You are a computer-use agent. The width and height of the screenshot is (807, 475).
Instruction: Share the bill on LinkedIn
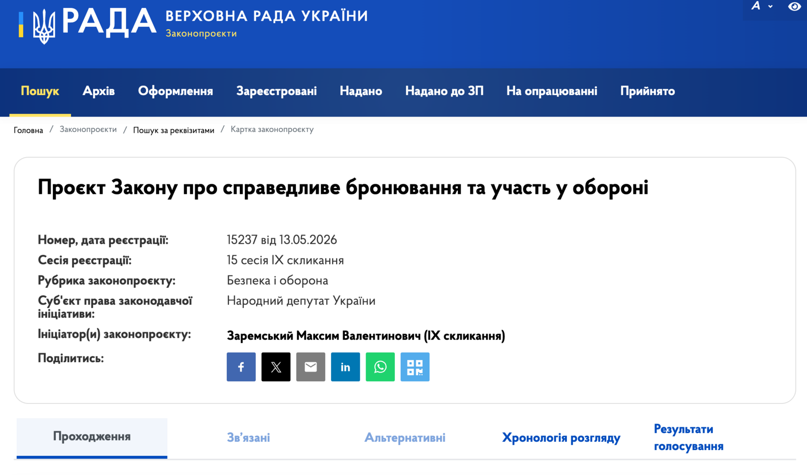click(345, 367)
